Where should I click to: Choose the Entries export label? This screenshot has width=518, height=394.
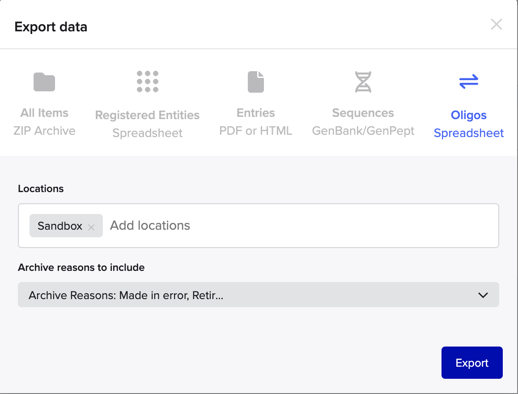tap(256, 113)
